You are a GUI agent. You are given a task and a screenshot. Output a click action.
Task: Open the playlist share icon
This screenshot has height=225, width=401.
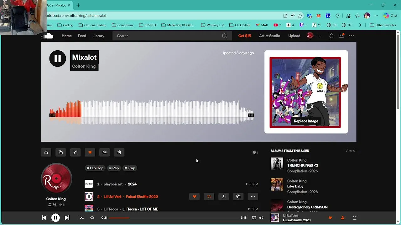(46, 152)
